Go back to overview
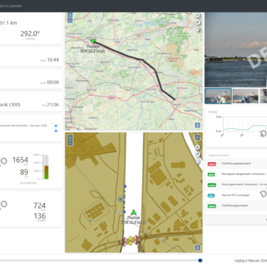Image resolution: width=267 pixels, height=267 pixels. [11, 6]
